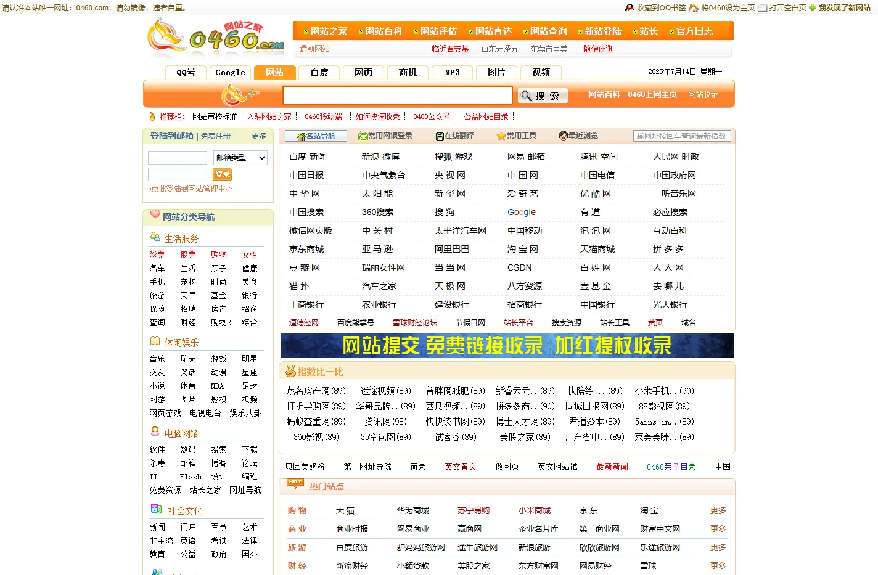Open the 京东商城 link

[x=306, y=249]
